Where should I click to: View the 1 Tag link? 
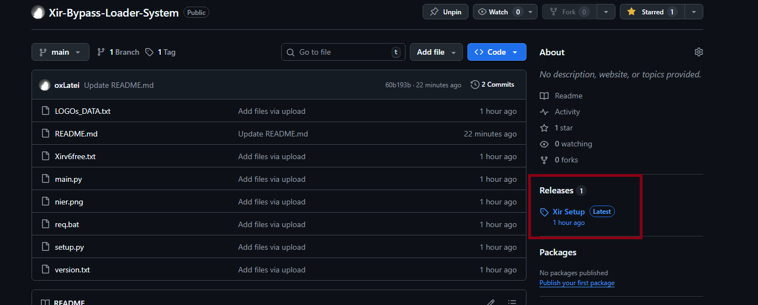click(x=160, y=52)
